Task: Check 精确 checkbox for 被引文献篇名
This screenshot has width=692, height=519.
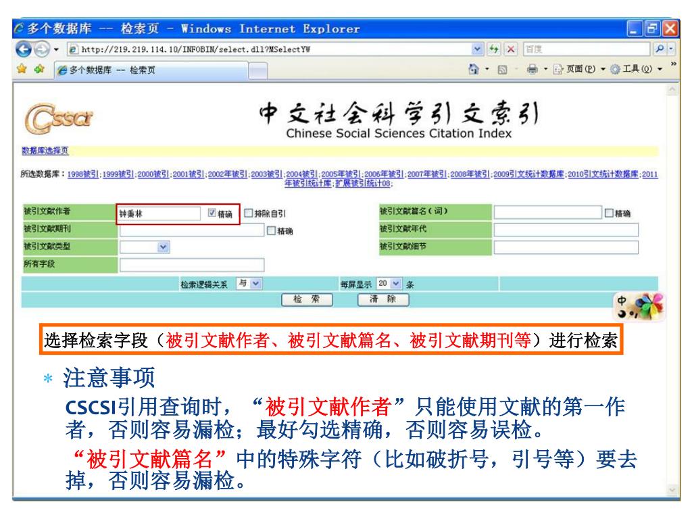Action: [x=609, y=213]
